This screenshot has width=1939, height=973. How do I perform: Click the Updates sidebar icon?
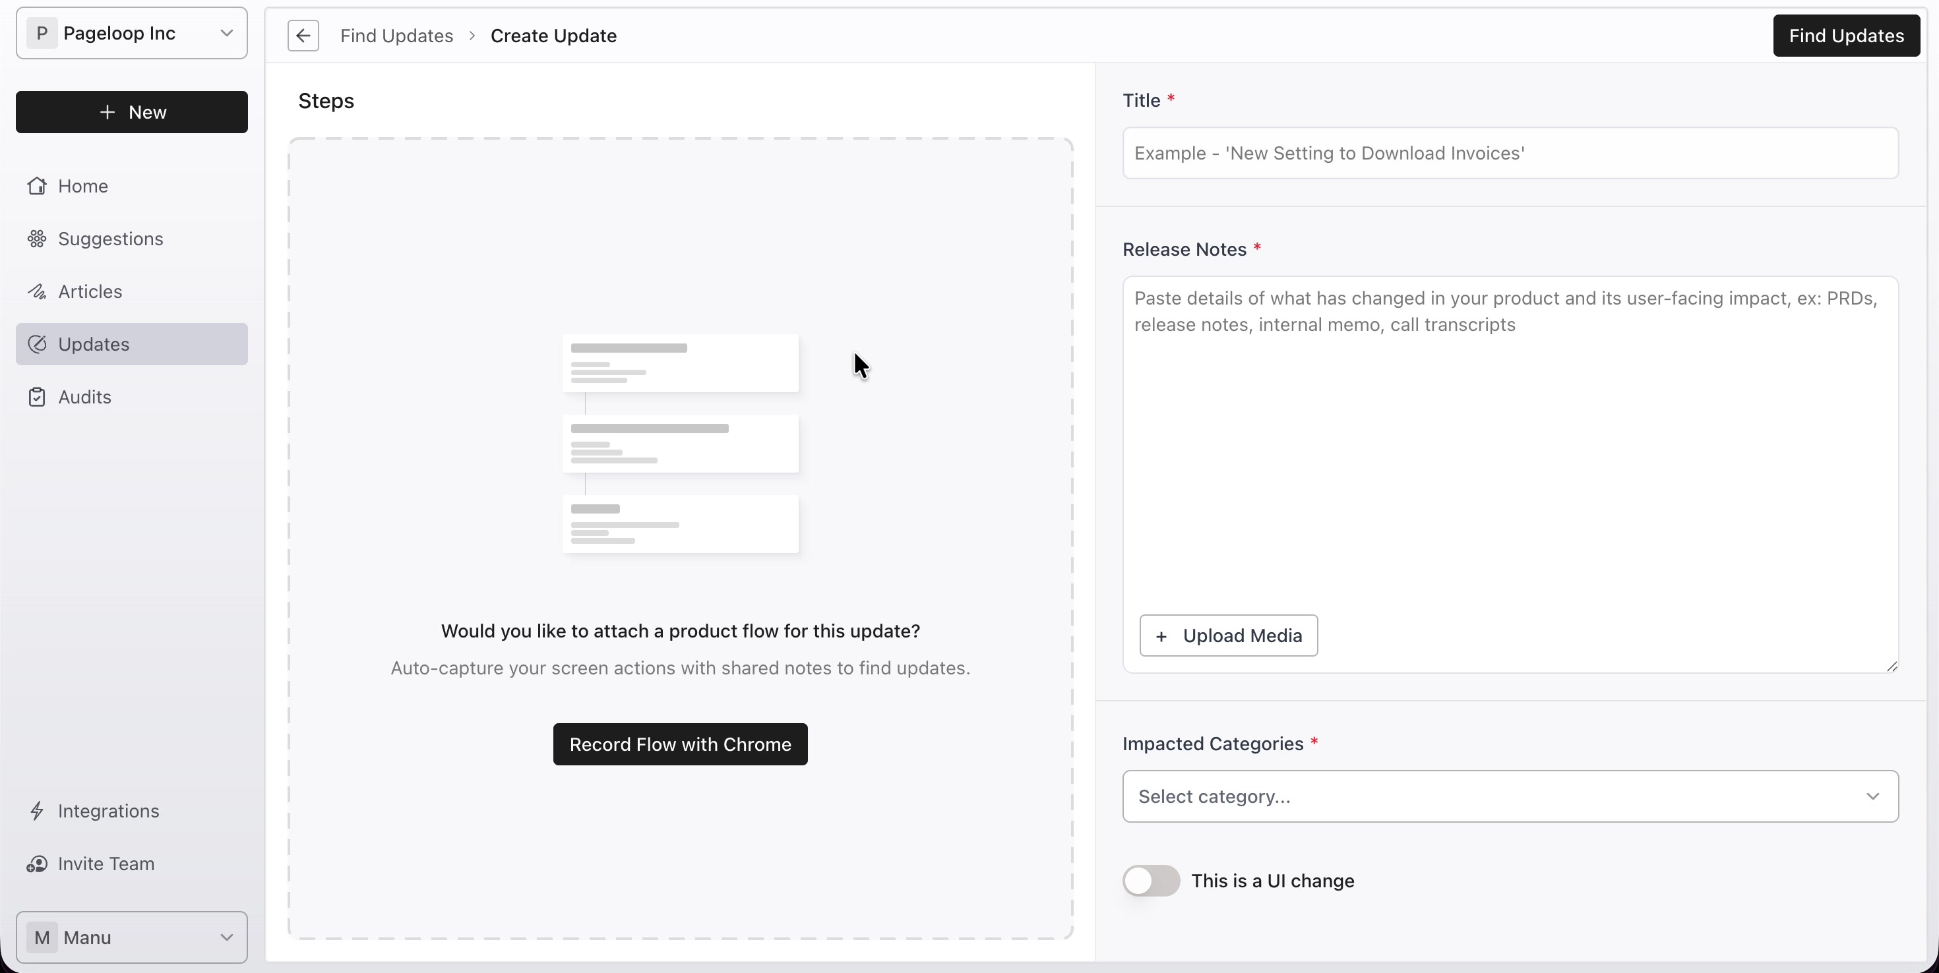click(37, 344)
